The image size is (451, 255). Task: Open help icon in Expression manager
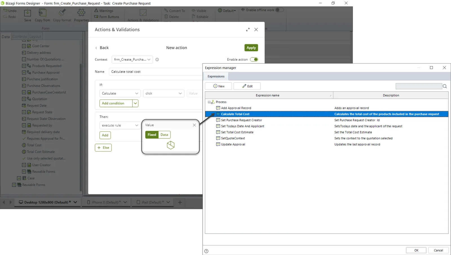pos(206,251)
